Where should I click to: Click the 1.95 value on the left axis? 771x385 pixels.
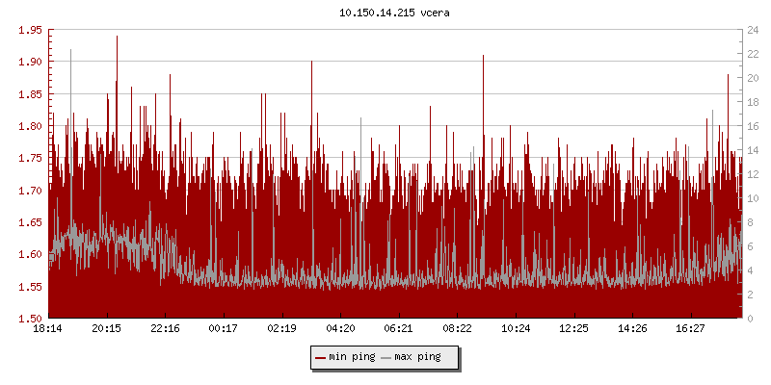pyautogui.click(x=30, y=30)
